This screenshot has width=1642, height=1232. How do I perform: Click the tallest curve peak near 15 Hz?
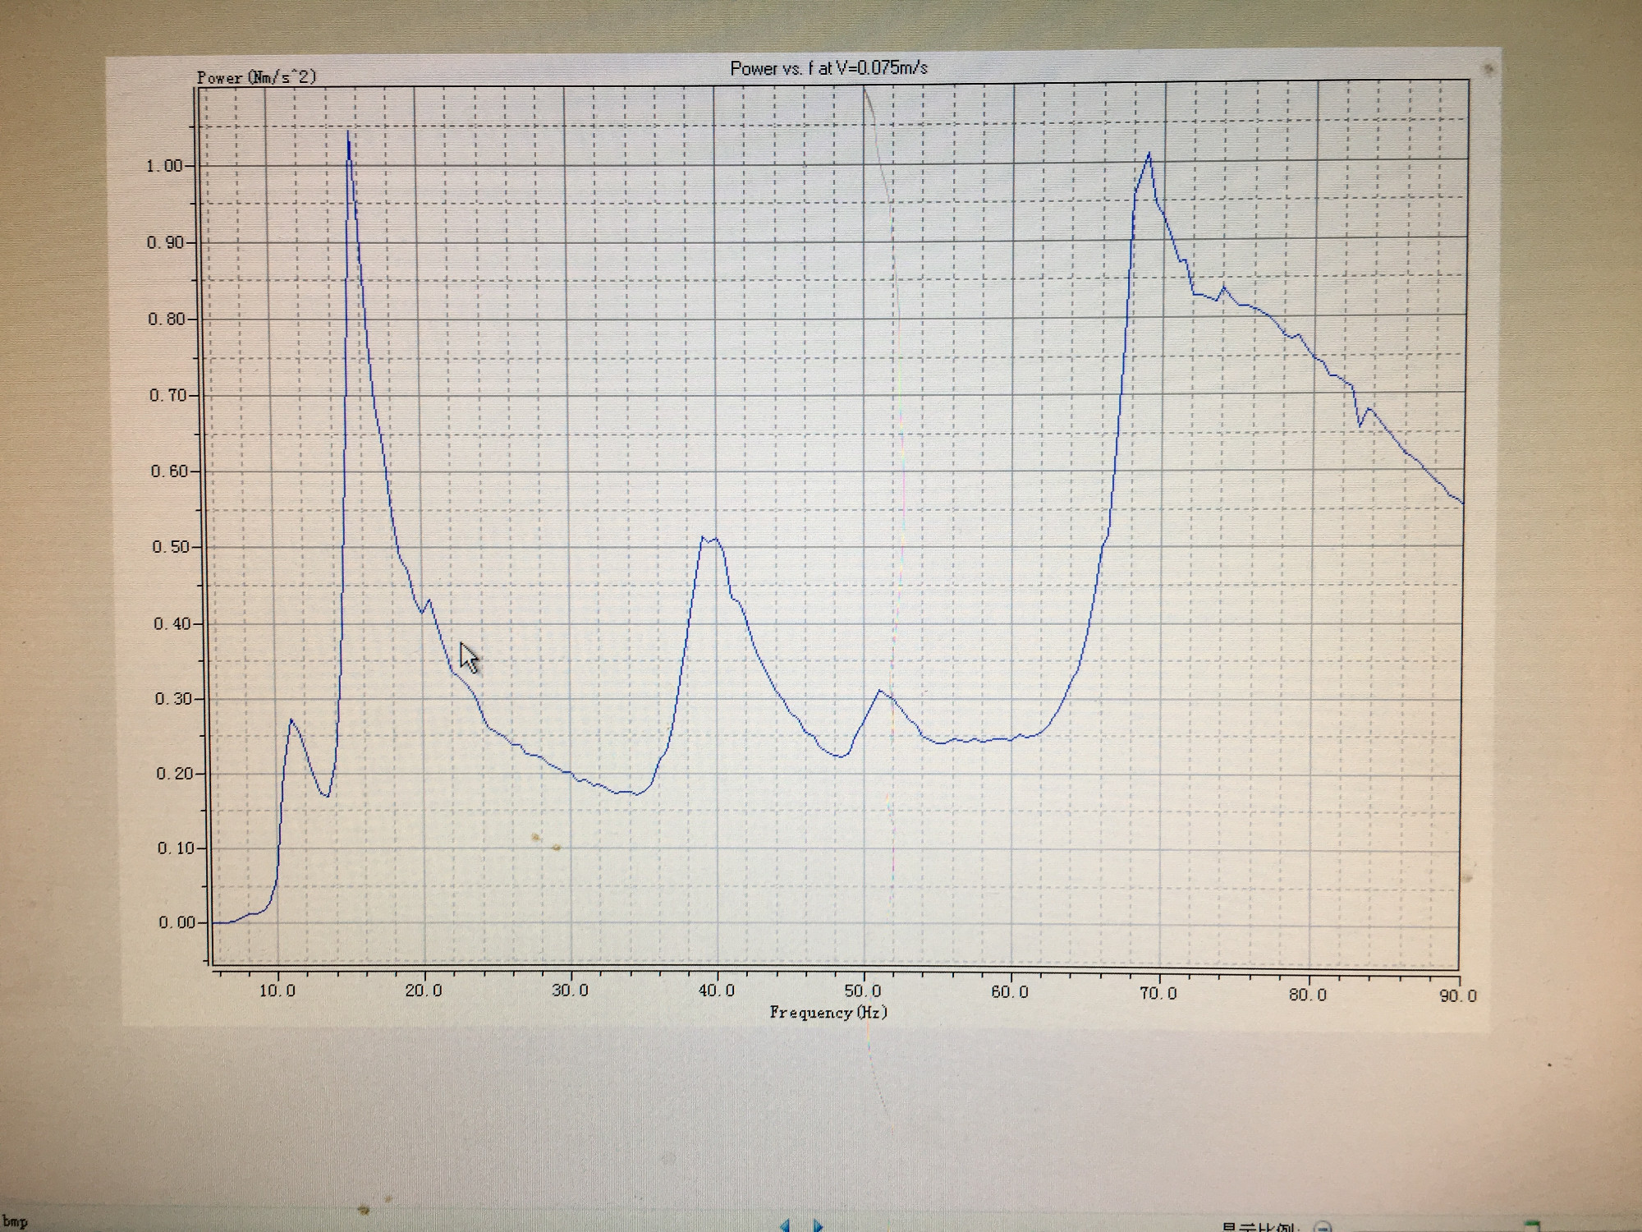(x=348, y=134)
